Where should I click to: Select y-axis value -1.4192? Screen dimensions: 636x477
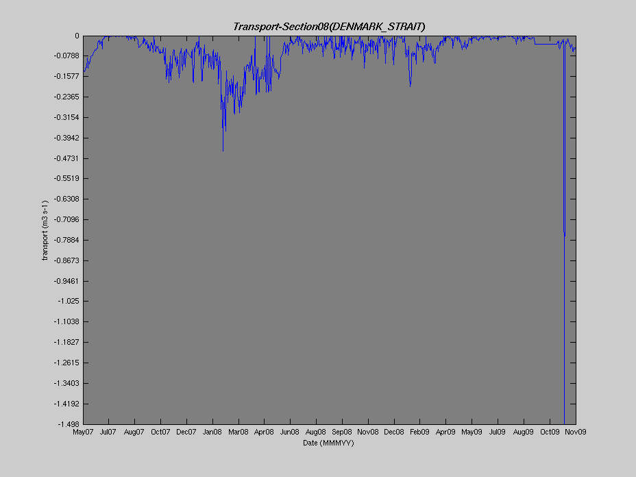pos(66,404)
